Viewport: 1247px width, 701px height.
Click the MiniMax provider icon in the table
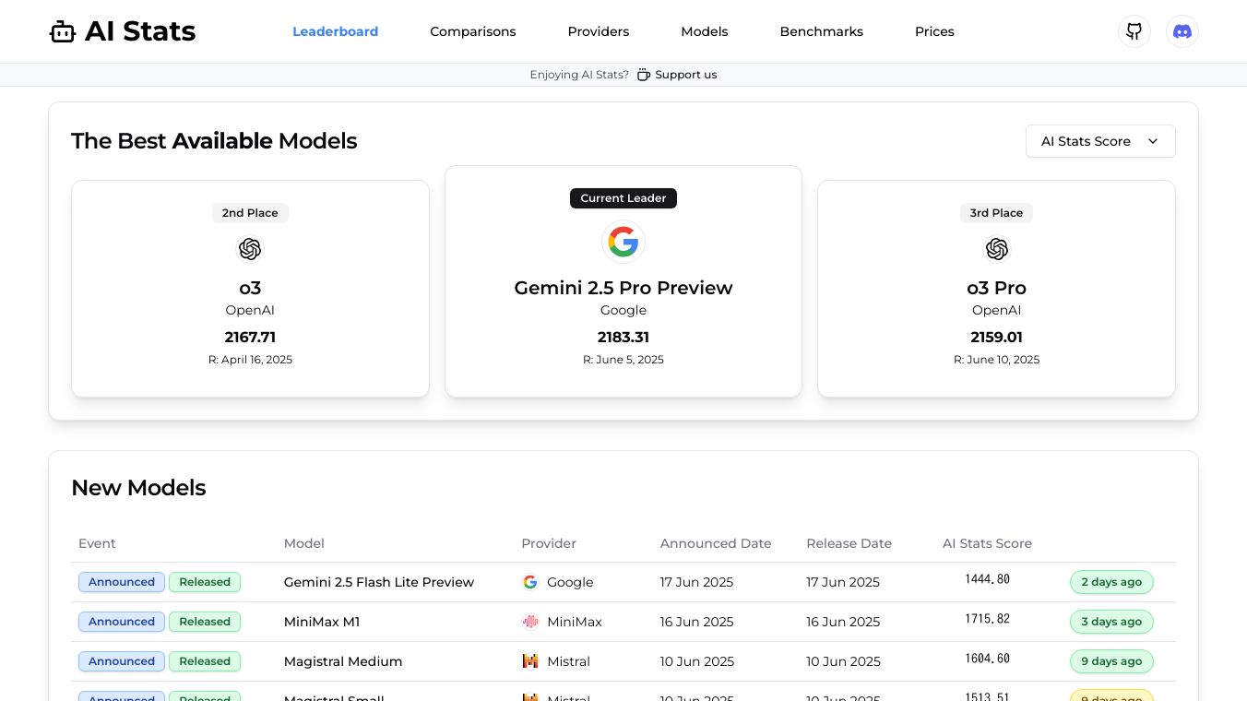pos(530,622)
